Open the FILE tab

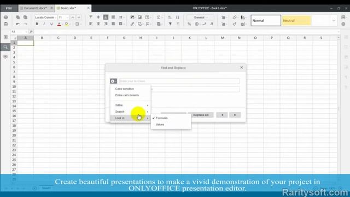click(x=9, y=8)
